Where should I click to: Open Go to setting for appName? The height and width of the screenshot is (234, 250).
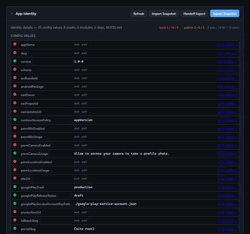click(x=227, y=45)
